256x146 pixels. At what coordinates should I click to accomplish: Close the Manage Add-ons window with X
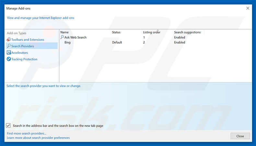tap(248, 8)
